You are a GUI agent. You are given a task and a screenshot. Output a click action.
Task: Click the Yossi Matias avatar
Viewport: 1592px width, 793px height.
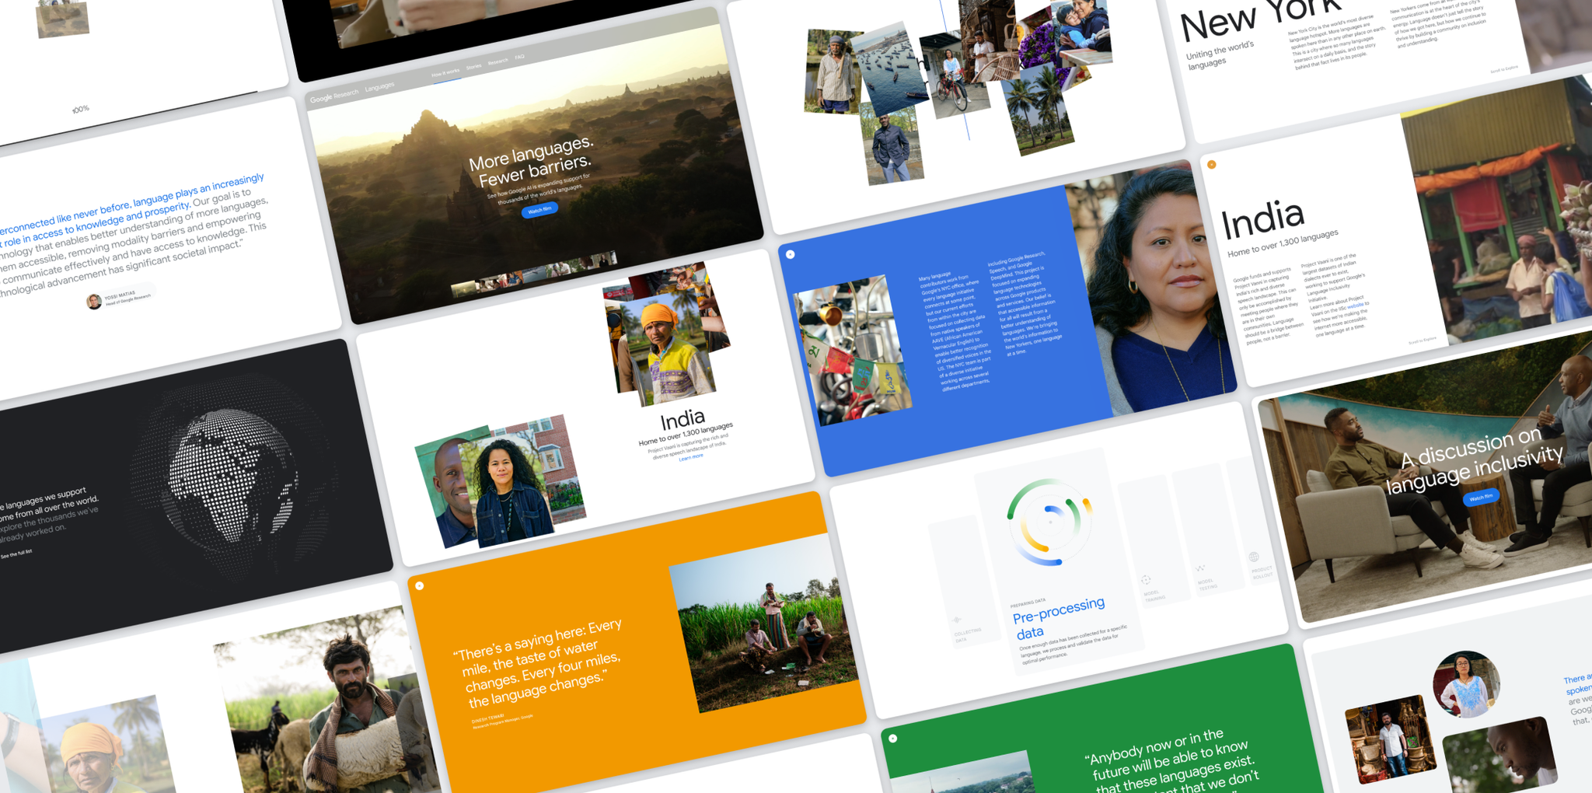coord(94,302)
